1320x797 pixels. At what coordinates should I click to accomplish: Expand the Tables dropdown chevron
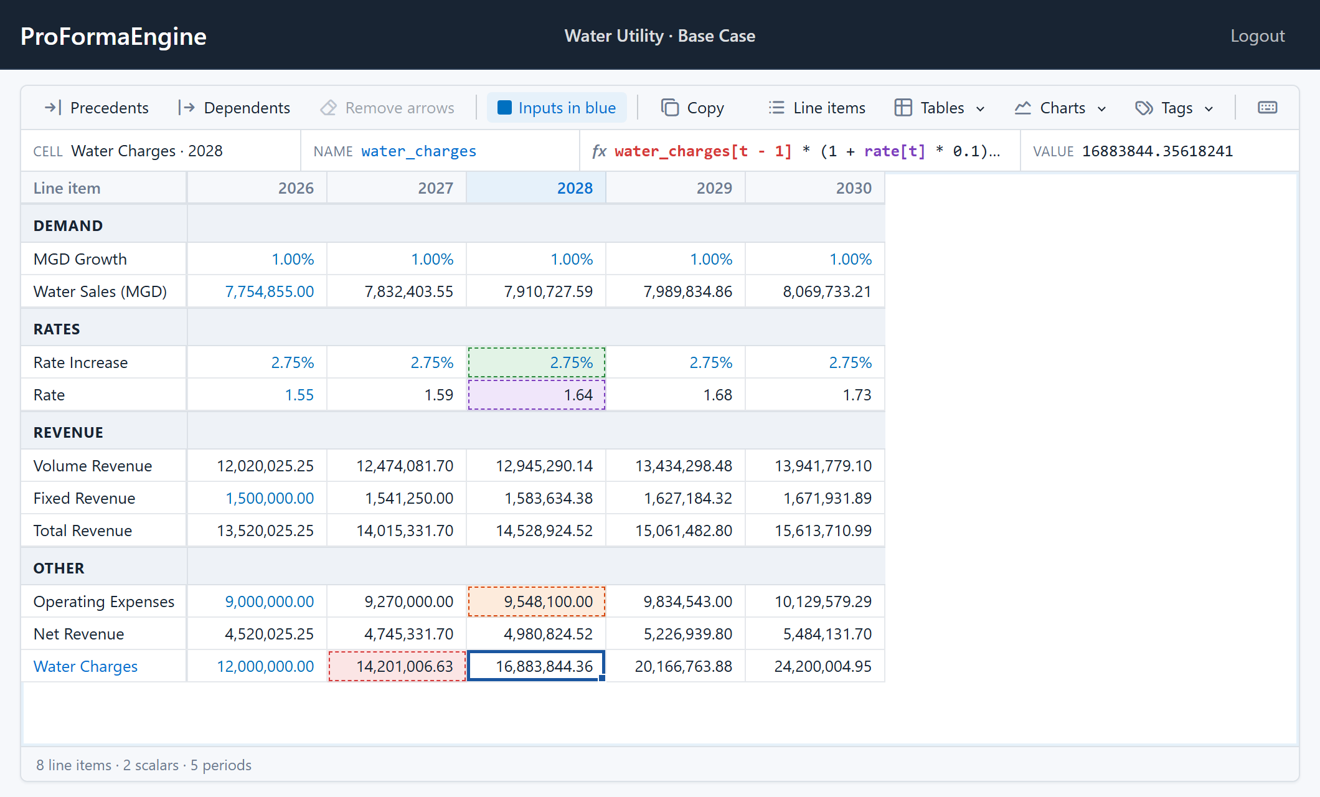click(980, 109)
